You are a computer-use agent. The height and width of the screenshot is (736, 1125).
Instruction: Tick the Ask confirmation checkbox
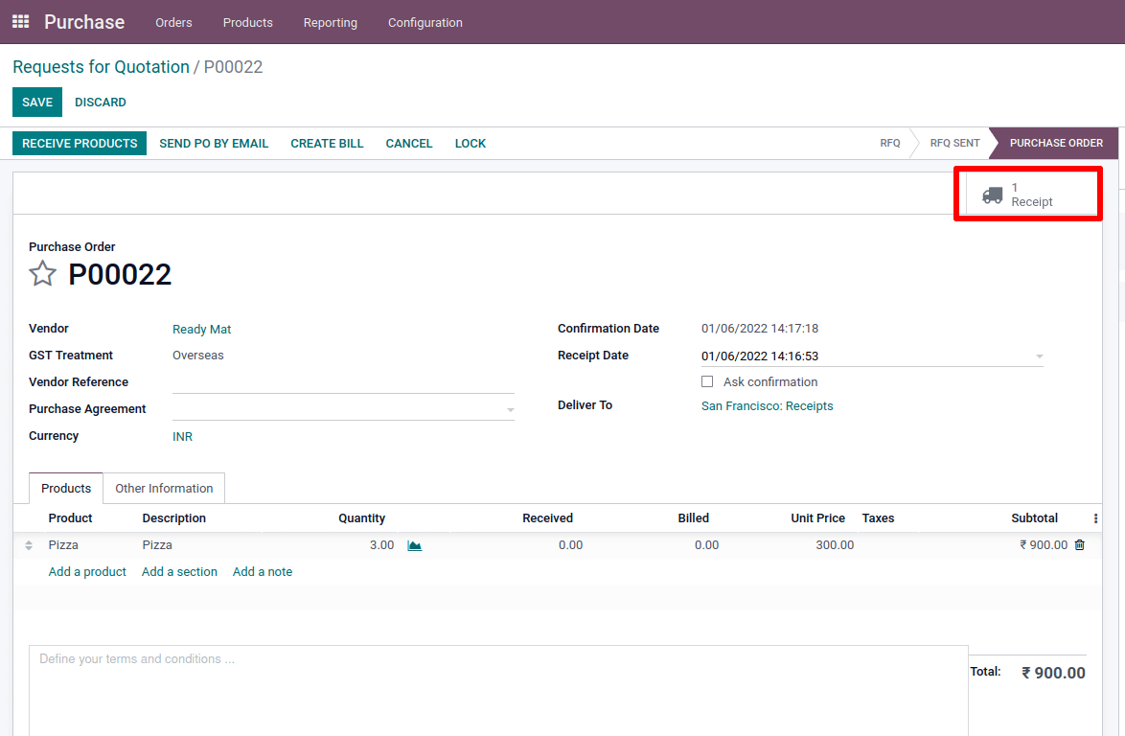coord(707,381)
